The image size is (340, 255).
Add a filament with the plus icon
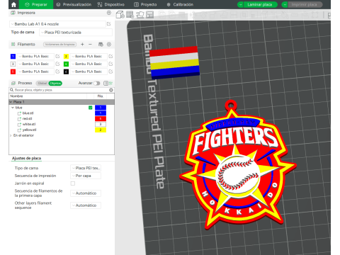[x=82, y=44]
